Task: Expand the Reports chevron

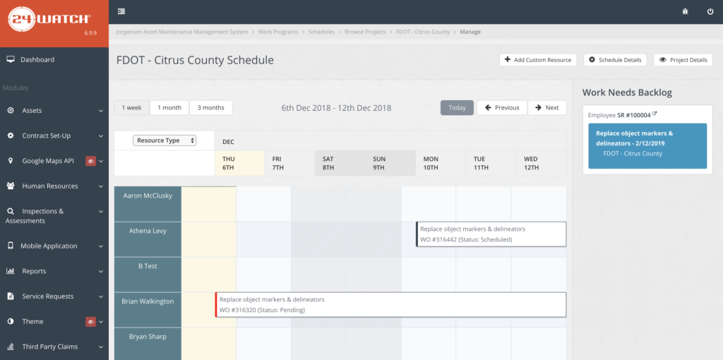Action: tap(101, 272)
